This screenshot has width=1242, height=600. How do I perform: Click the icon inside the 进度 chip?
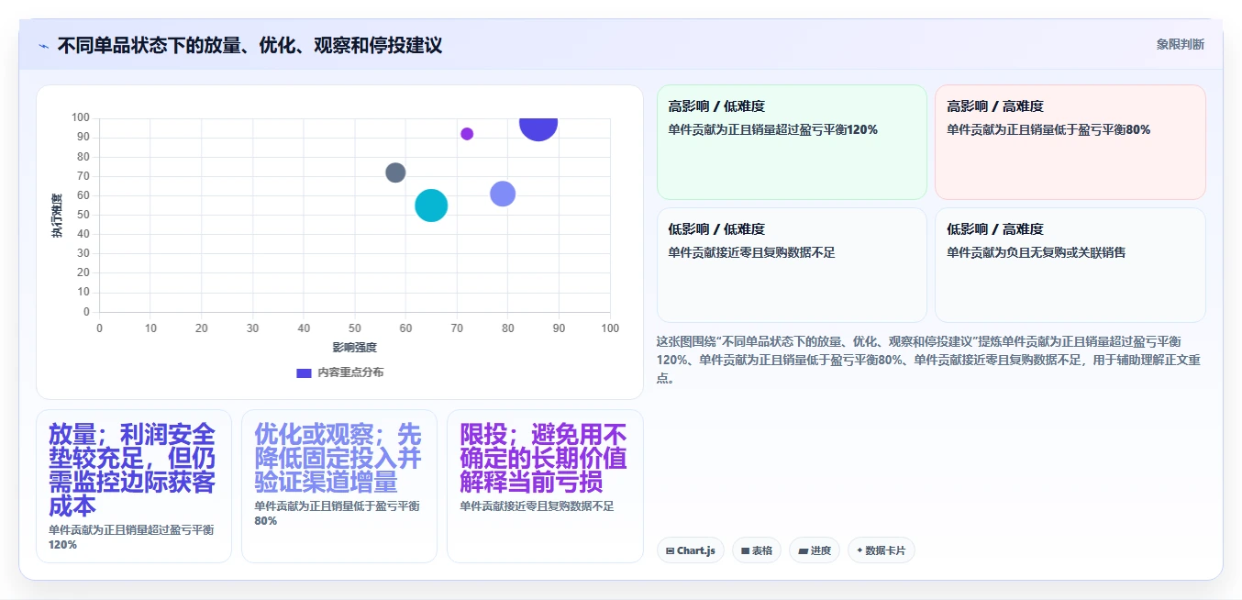pos(804,550)
